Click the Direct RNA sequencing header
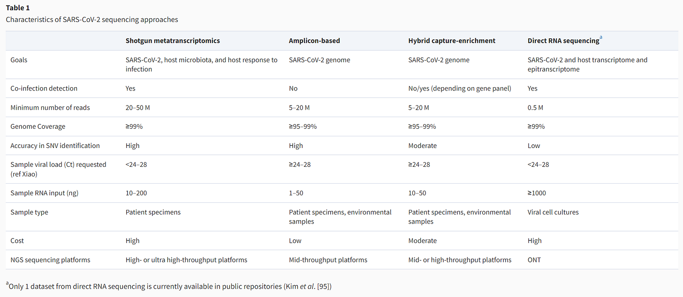683x297 pixels. pos(563,41)
